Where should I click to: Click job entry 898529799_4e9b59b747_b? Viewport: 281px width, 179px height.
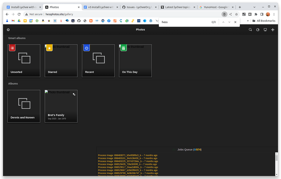[x=128, y=173]
